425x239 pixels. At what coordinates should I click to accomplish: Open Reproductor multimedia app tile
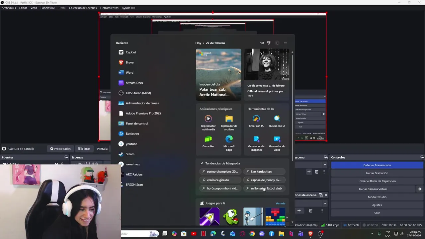point(208,122)
